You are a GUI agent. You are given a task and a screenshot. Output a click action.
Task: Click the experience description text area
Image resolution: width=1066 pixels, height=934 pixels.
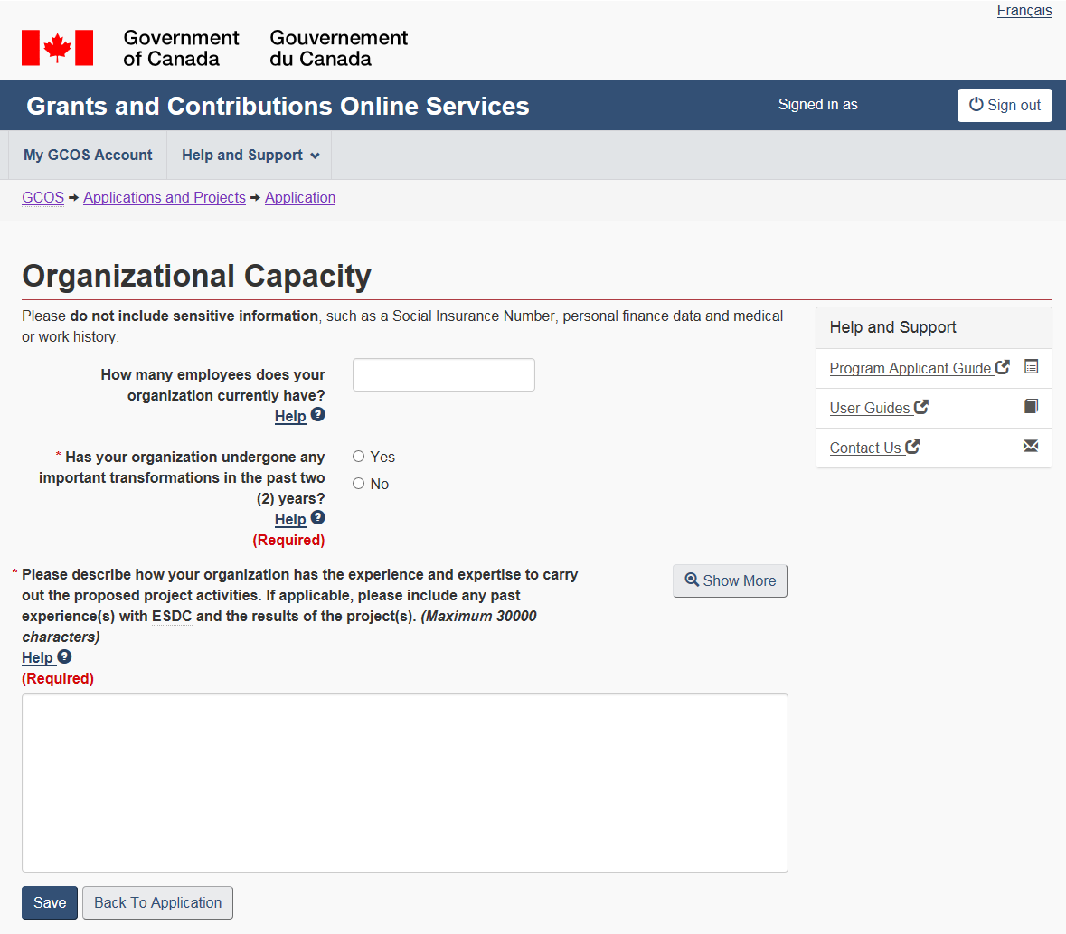tap(404, 782)
